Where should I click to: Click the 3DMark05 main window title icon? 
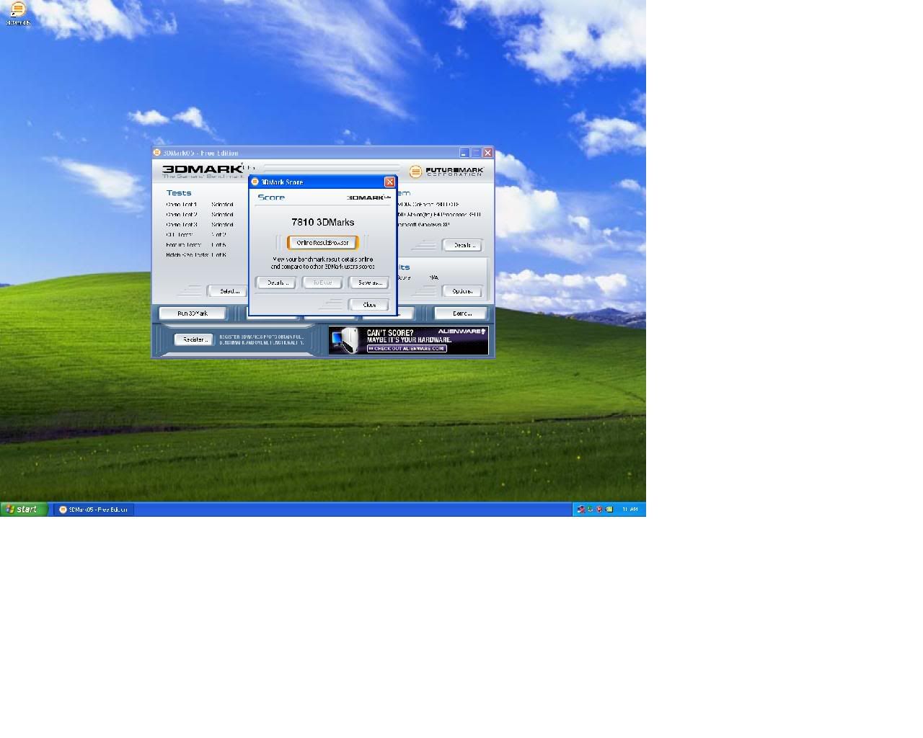point(157,153)
